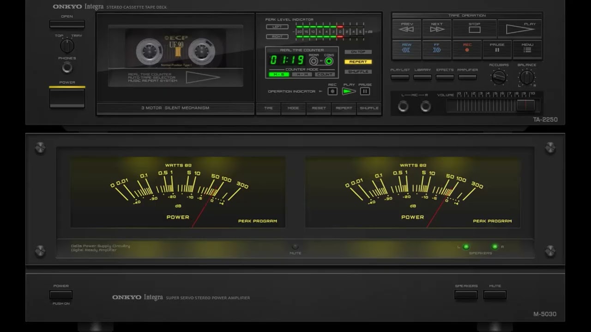Fast forward the tape with FF button
Screen dimensions: 591x332
click(436, 49)
